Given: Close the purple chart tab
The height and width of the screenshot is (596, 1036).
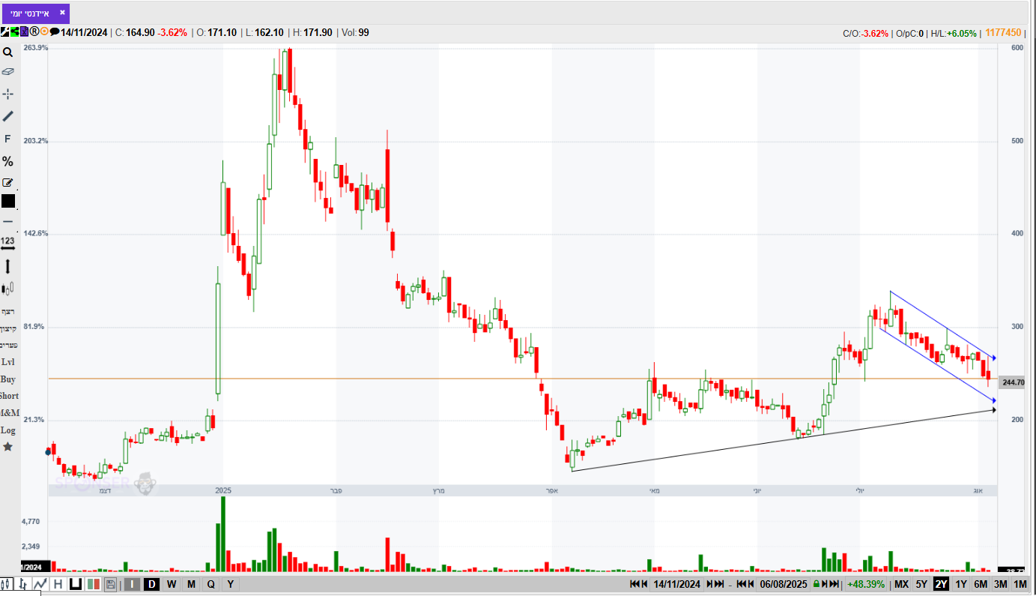Looking at the screenshot, I should point(62,13).
